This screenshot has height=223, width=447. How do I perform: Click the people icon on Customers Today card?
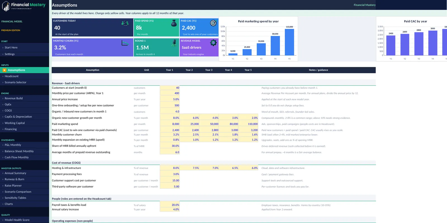click(x=125, y=23)
